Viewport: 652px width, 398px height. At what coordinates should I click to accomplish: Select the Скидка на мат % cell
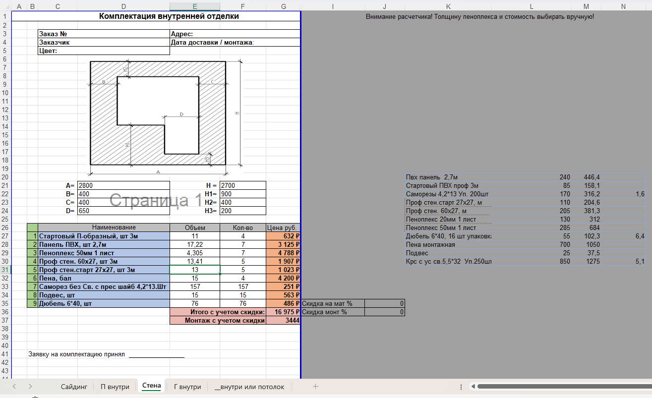point(333,303)
